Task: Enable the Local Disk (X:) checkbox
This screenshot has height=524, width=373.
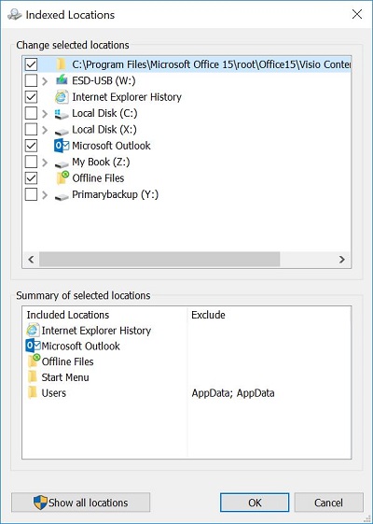Action: (x=31, y=129)
